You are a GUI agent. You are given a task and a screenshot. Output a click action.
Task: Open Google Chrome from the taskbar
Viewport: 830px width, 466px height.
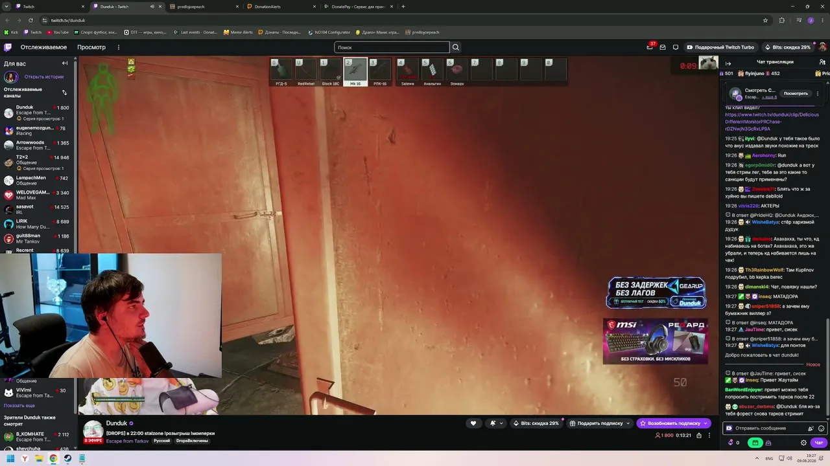tap(53, 459)
